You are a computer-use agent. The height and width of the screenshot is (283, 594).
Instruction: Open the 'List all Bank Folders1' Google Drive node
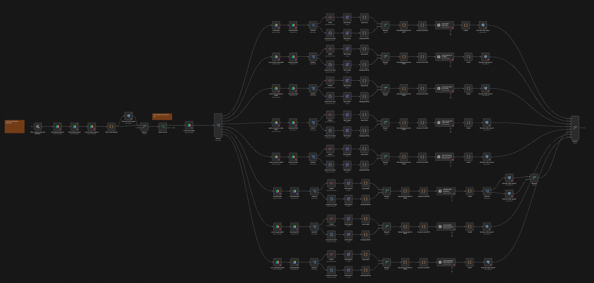[57, 127]
